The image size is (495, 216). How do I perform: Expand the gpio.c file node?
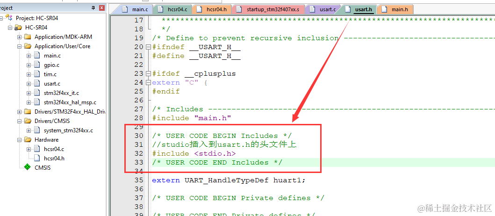[x=29, y=65]
